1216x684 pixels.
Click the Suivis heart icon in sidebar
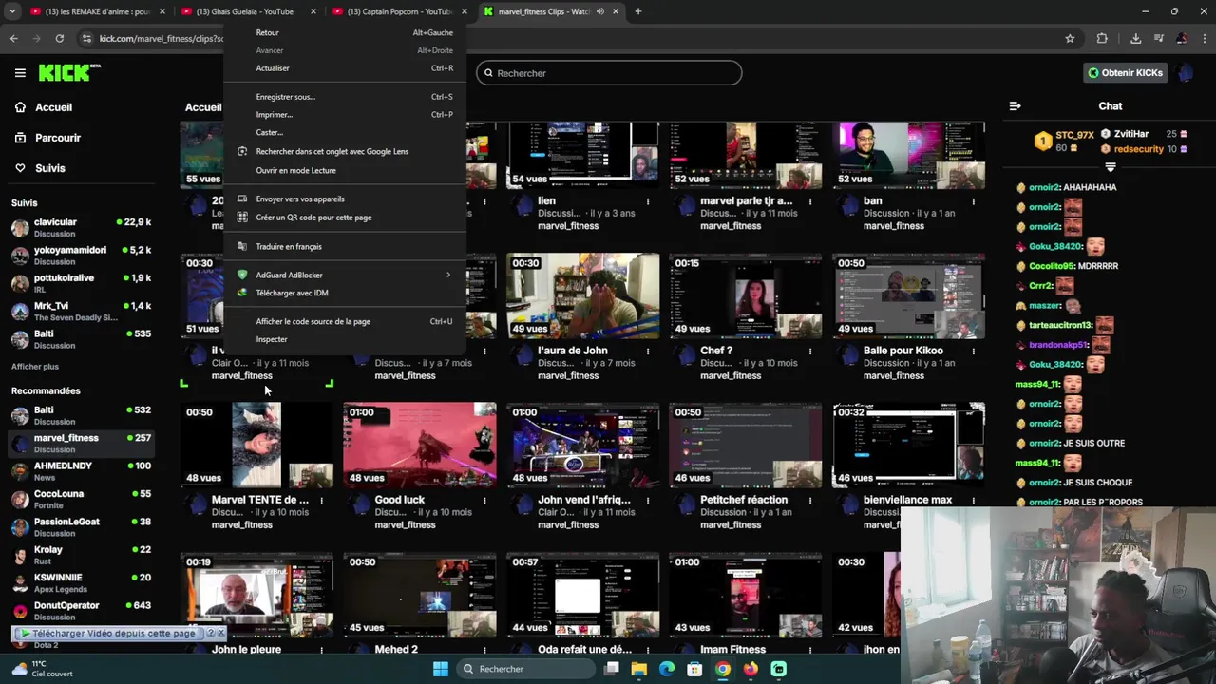pos(20,168)
